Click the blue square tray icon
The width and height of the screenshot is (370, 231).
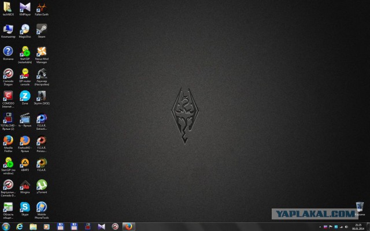click(336, 227)
